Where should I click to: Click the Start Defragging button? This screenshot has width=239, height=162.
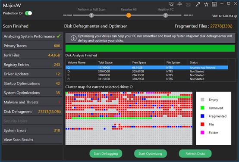click(106, 154)
